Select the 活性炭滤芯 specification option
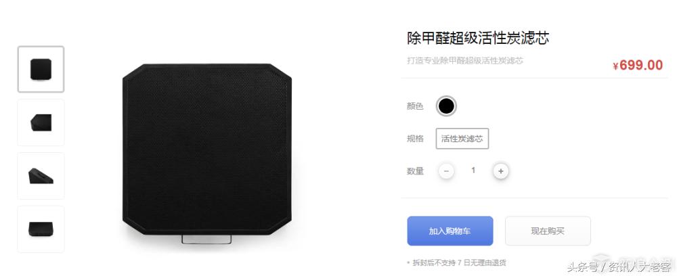The width and height of the screenshot is (677, 276). 462,139
